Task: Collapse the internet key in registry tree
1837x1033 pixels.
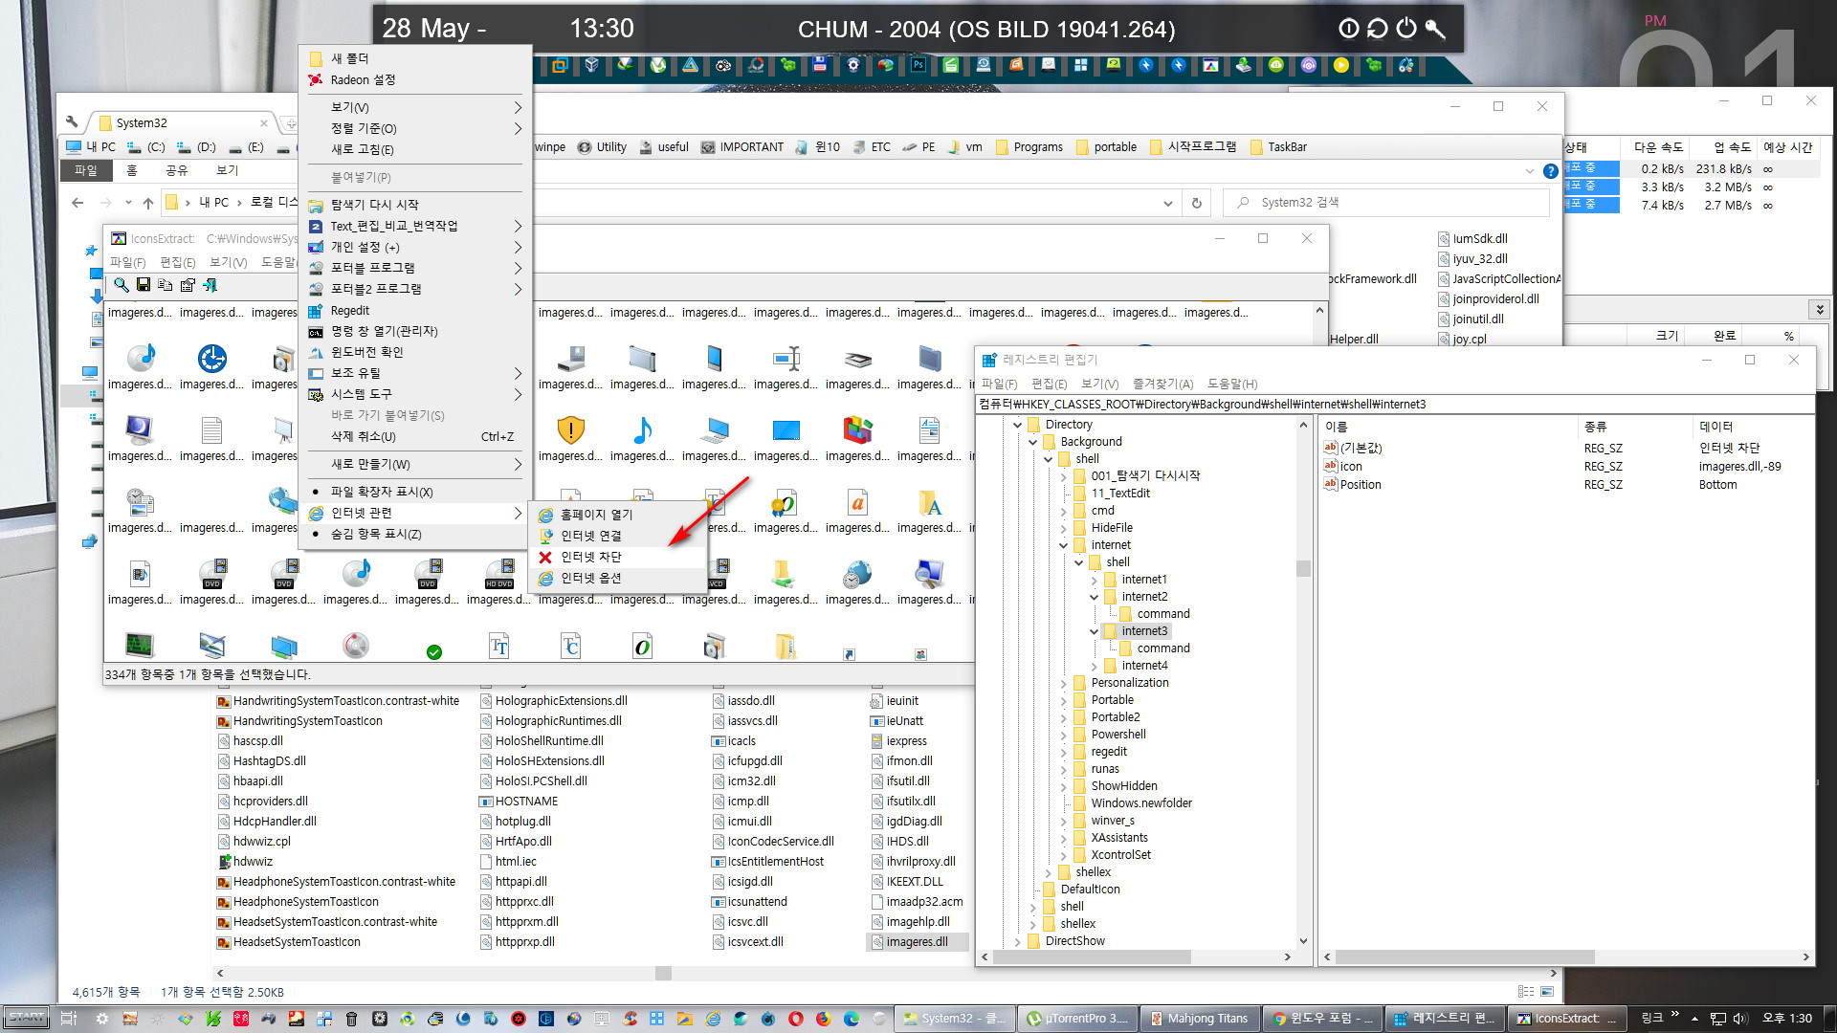Action: (1063, 545)
